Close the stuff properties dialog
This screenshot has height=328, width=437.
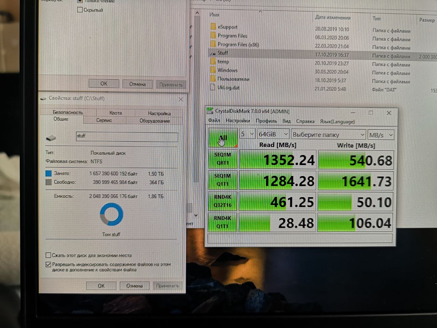point(181,99)
